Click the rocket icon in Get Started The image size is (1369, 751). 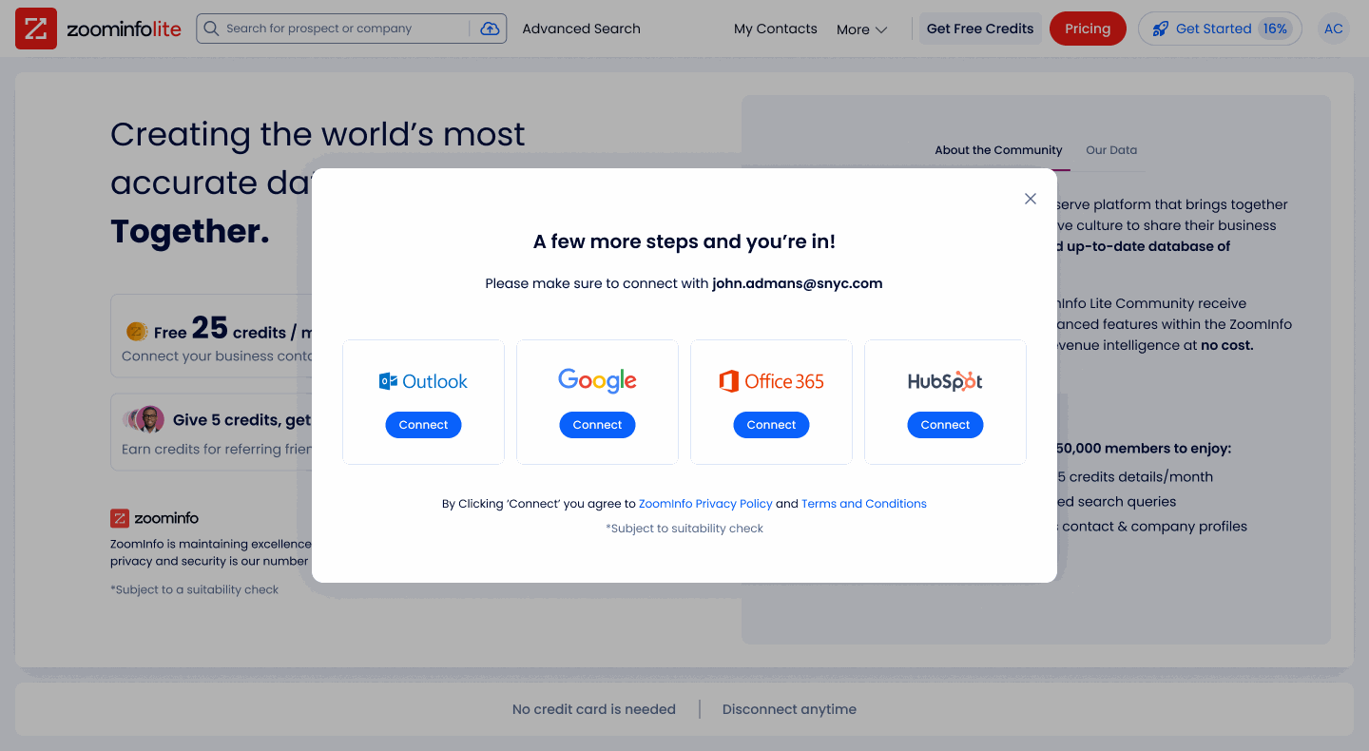[x=1160, y=29]
